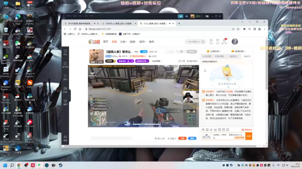The width and height of the screenshot is (302, 169).
Task: Click 充值 orange button below the video
Action: click(182, 138)
